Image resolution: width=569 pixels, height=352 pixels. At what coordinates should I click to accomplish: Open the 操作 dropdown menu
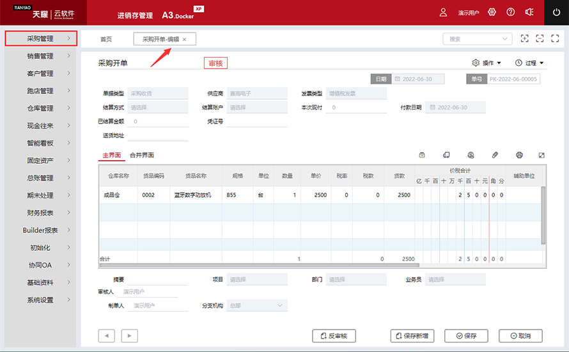487,63
